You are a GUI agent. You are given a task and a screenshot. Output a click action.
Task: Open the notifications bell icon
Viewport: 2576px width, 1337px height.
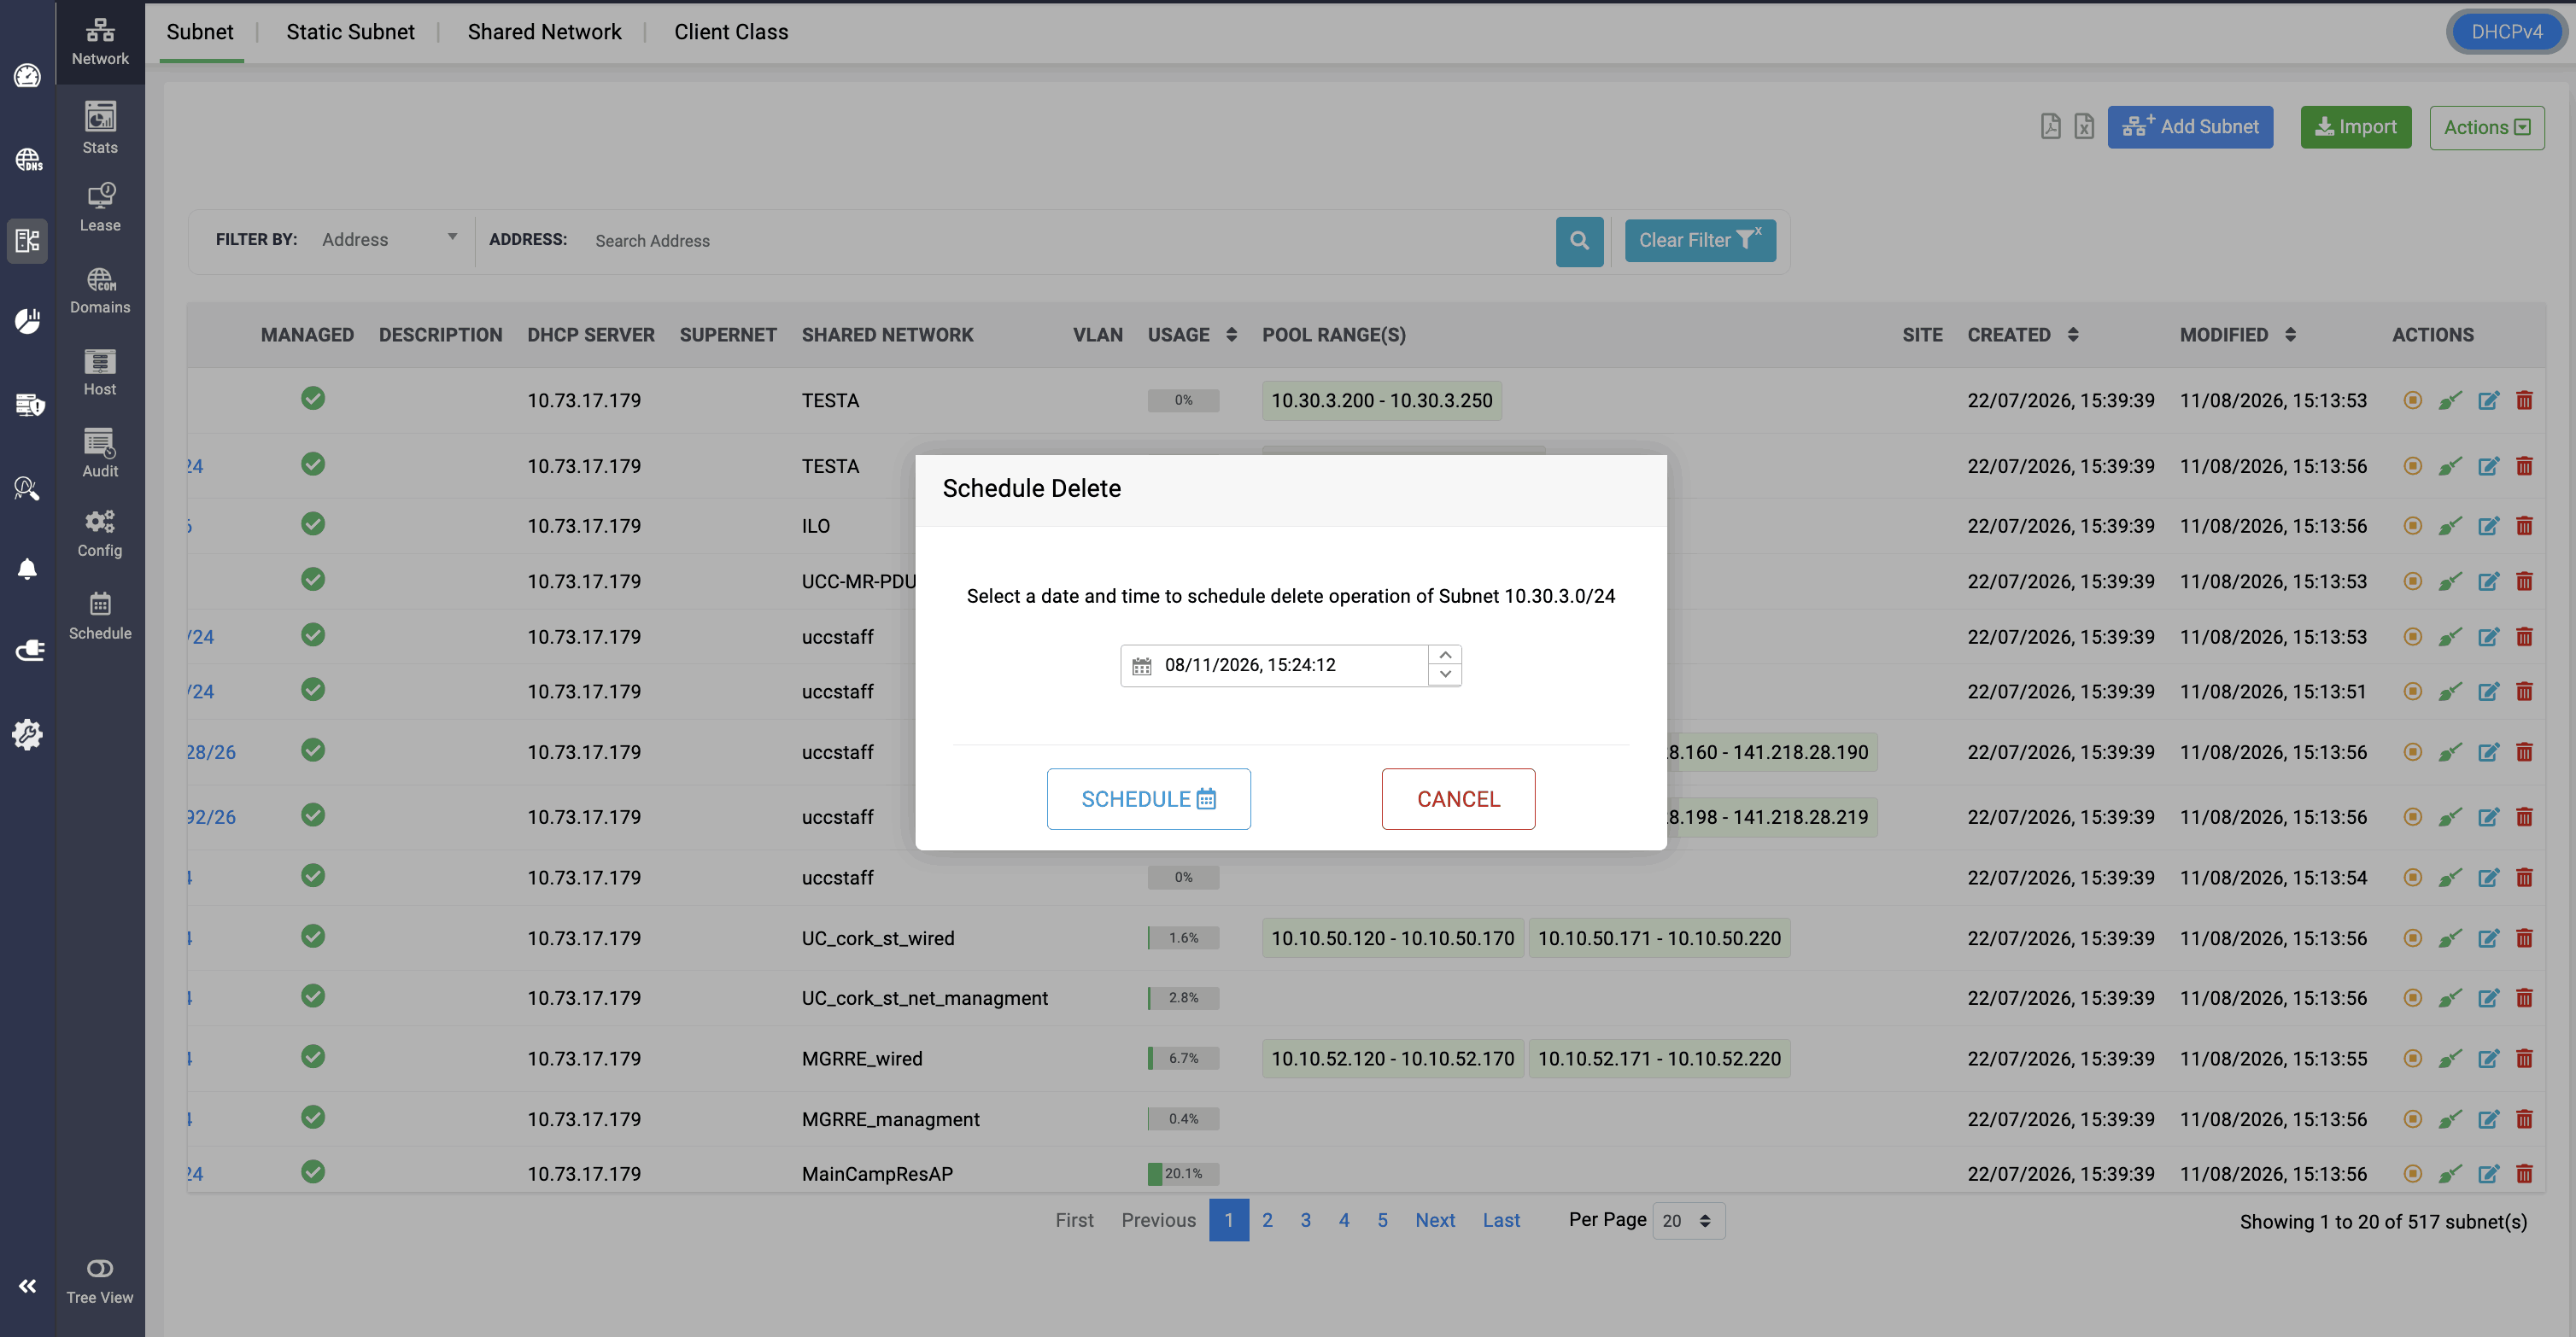27,569
